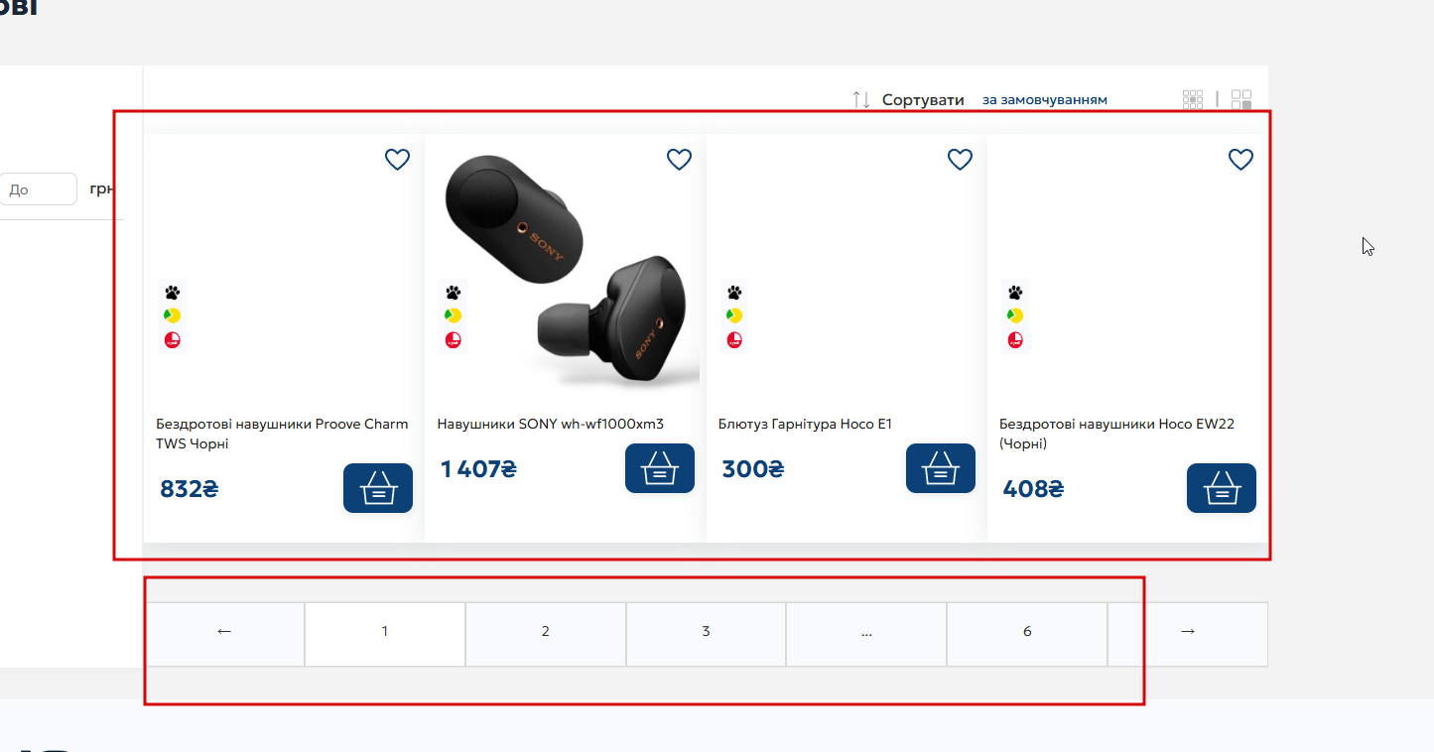Open 'Бездротові навушники Hoco EW22 (Чорні)' link

tap(1116, 434)
